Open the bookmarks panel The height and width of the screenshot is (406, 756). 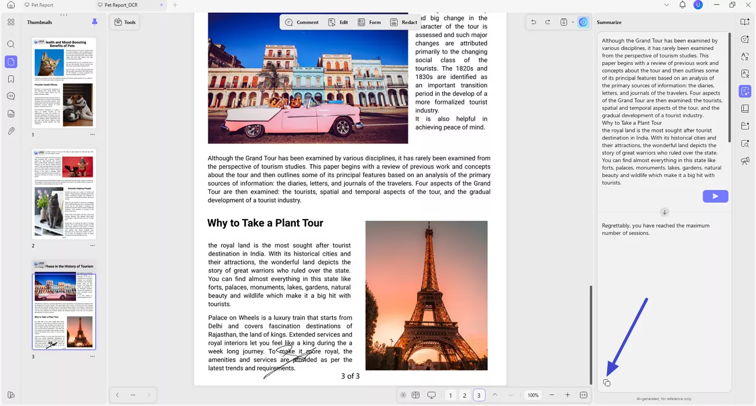[10, 79]
